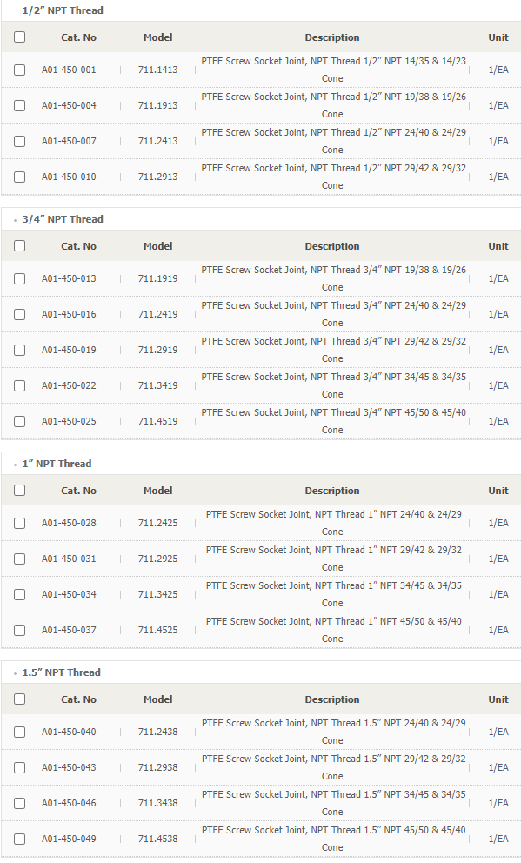Tick the checkbox for model 711.3425

pyautogui.click(x=19, y=594)
